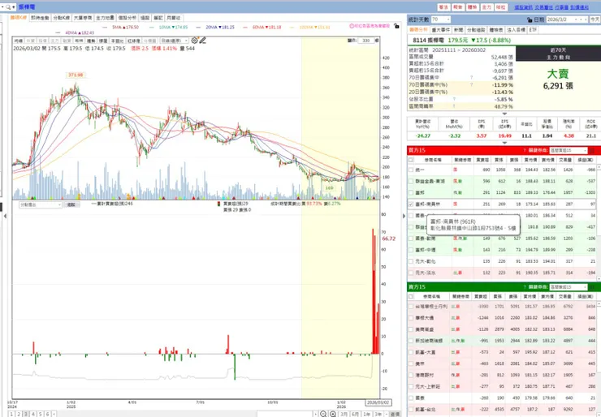The width and height of the screenshot is (601, 417).
Task: Uncheck the 富邦-南員林 broker row checkbox
Action: 411,204
